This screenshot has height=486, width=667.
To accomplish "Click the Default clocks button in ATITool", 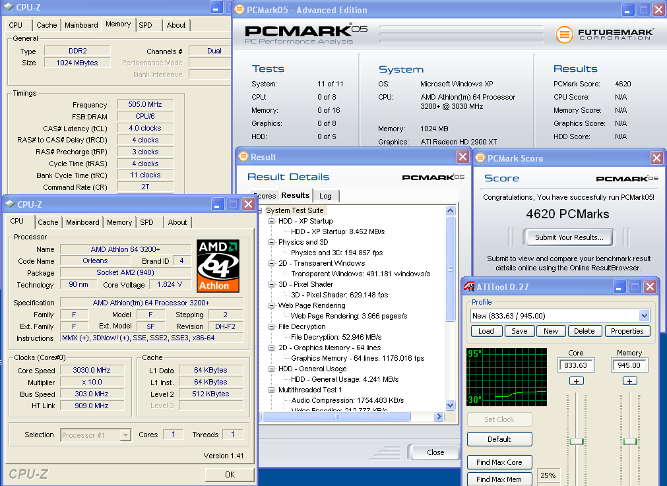I will tap(499, 439).
